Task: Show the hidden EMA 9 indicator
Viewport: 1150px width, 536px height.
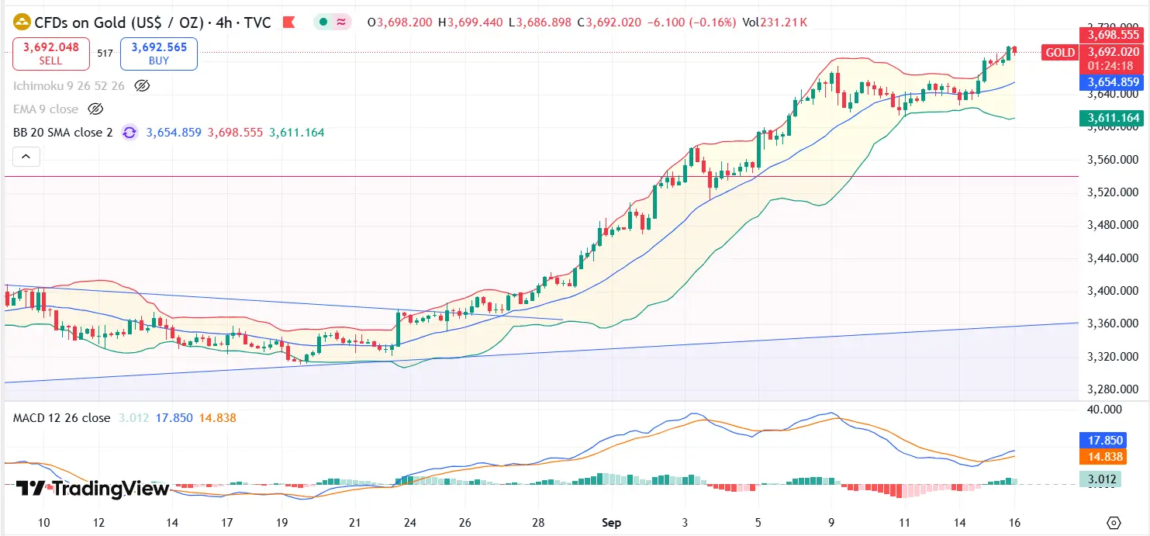Action: click(x=95, y=109)
